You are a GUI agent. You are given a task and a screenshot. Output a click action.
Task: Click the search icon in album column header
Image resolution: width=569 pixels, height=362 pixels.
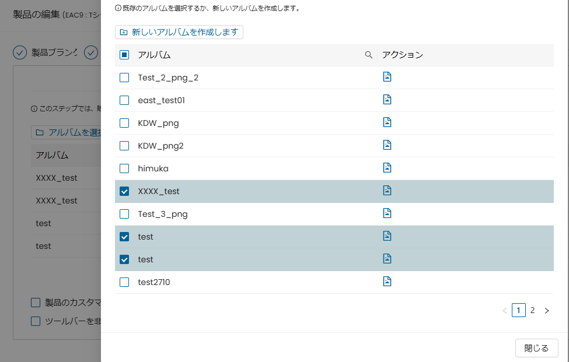(369, 55)
